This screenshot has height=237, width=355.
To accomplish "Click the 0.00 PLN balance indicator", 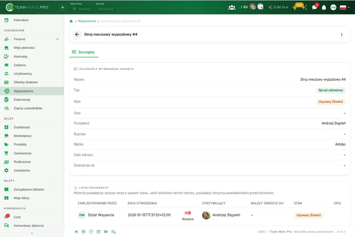I will click(278, 7).
